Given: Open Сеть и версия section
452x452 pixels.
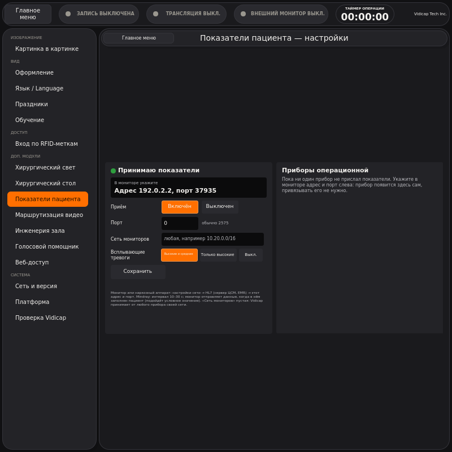Looking at the screenshot, I should point(48,286).
